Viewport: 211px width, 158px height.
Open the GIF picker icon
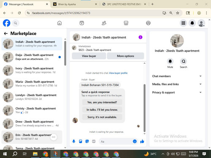click(x=94, y=141)
